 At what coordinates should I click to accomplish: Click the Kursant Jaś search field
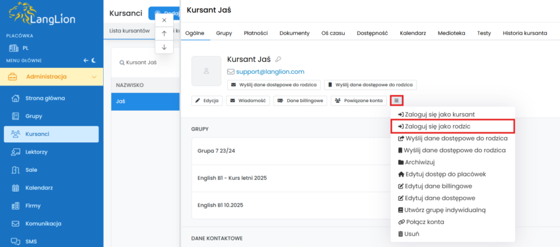click(x=147, y=63)
